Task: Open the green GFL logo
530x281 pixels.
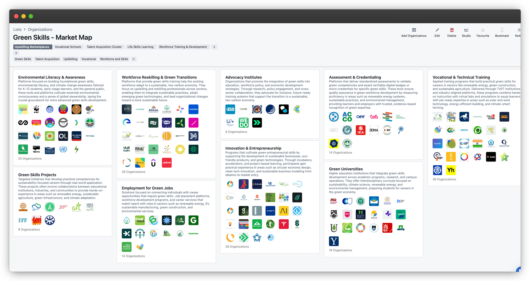Action: pyautogui.click(x=76, y=207)
